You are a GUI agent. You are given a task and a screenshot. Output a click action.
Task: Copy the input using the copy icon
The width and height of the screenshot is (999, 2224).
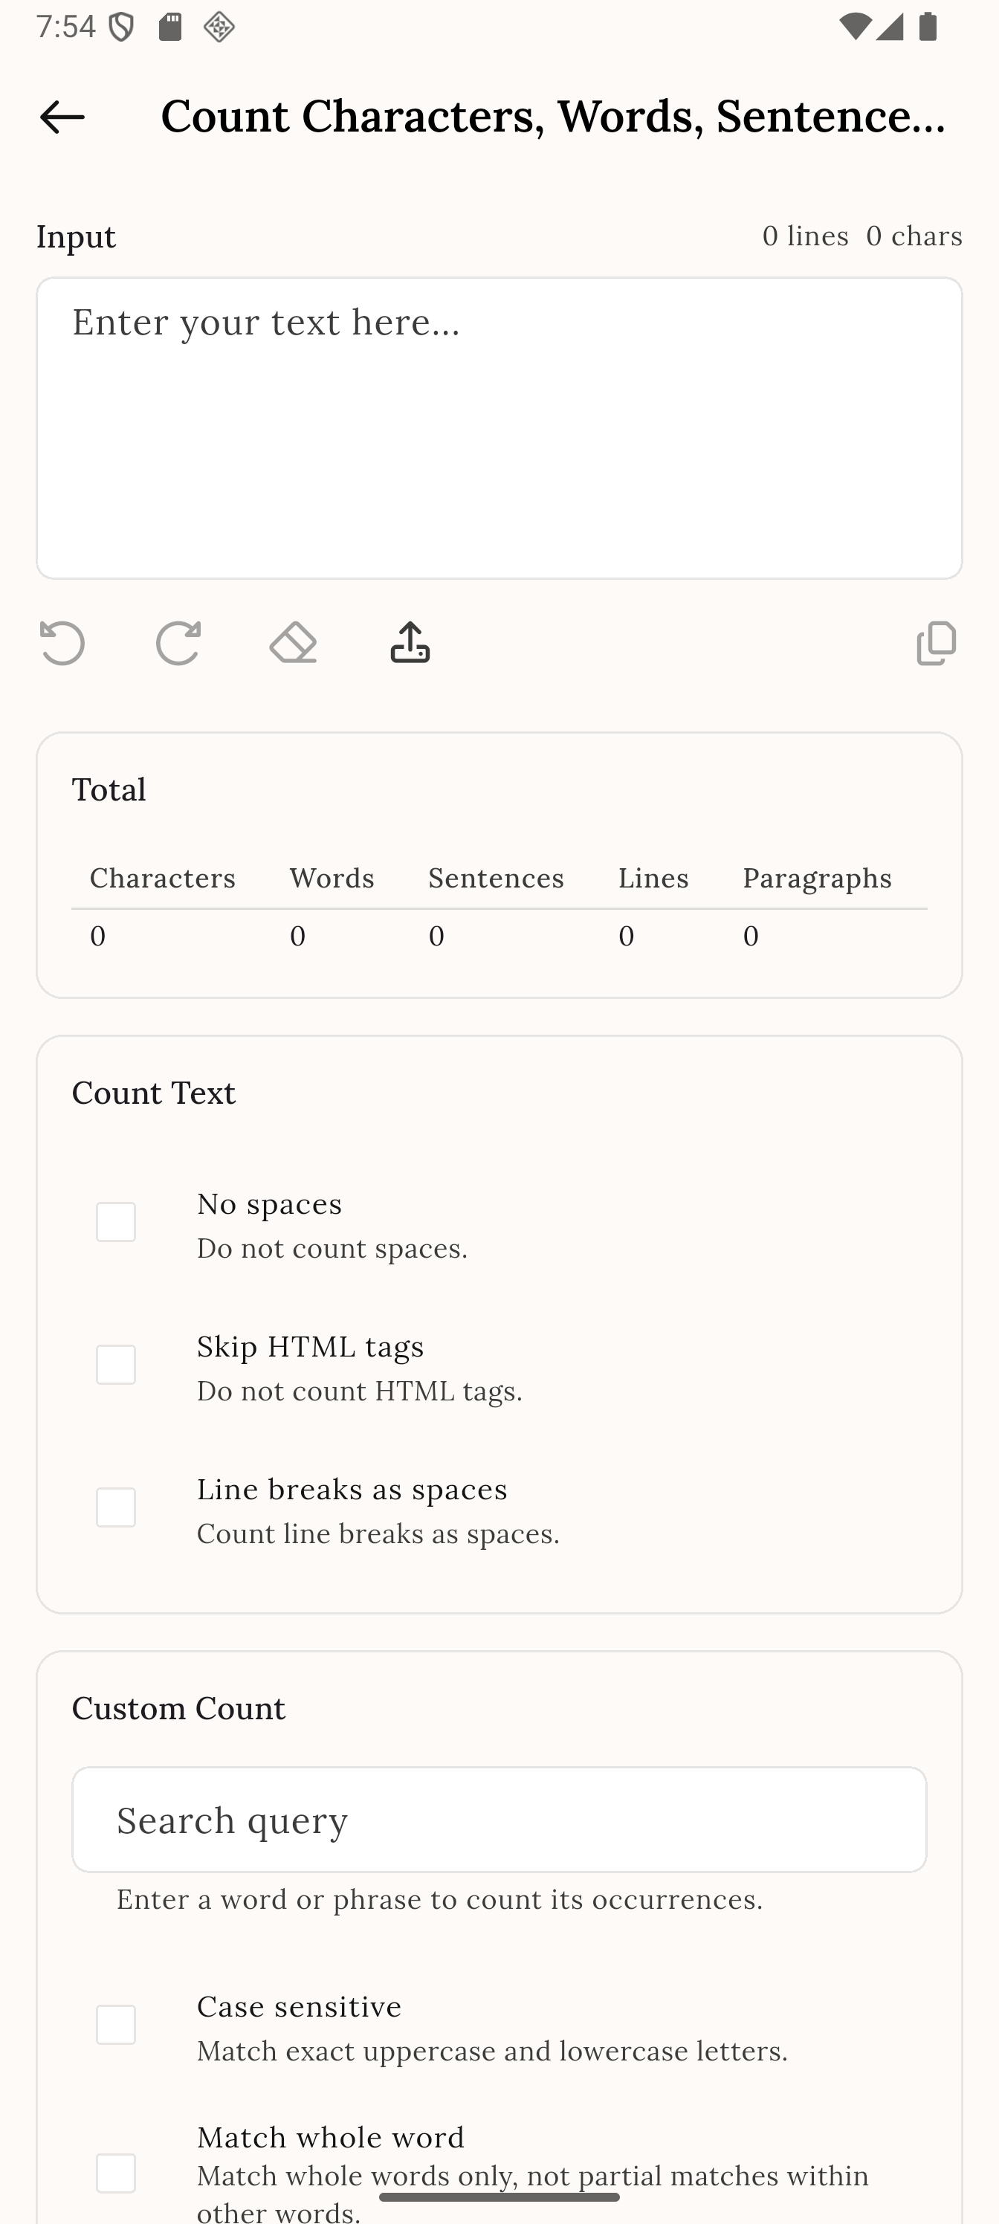pyautogui.click(x=935, y=643)
